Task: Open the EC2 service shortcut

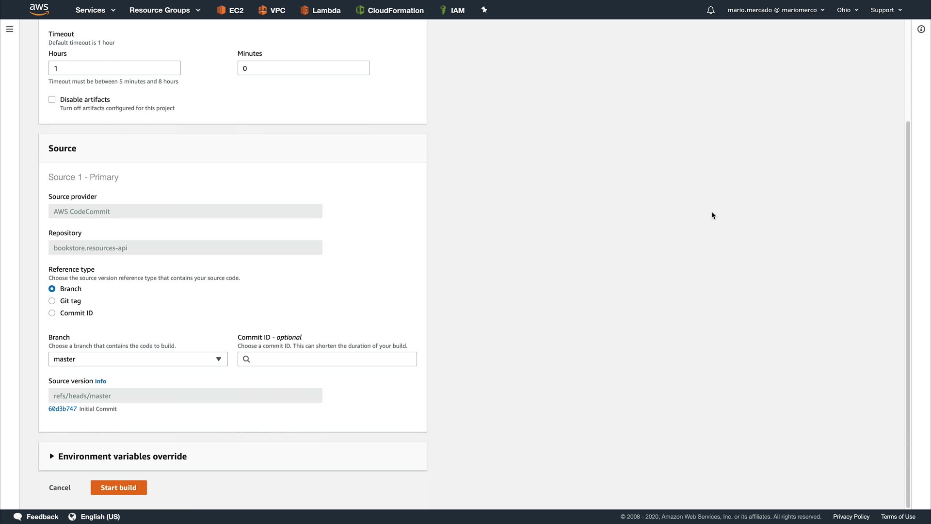Action: click(x=230, y=10)
